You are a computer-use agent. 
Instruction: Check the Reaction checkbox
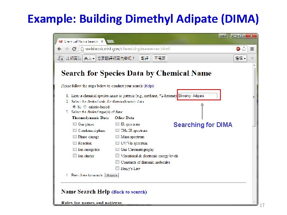click(75, 143)
